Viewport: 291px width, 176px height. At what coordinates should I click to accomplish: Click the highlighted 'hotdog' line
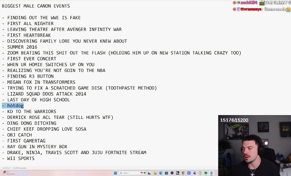pos(13,105)
